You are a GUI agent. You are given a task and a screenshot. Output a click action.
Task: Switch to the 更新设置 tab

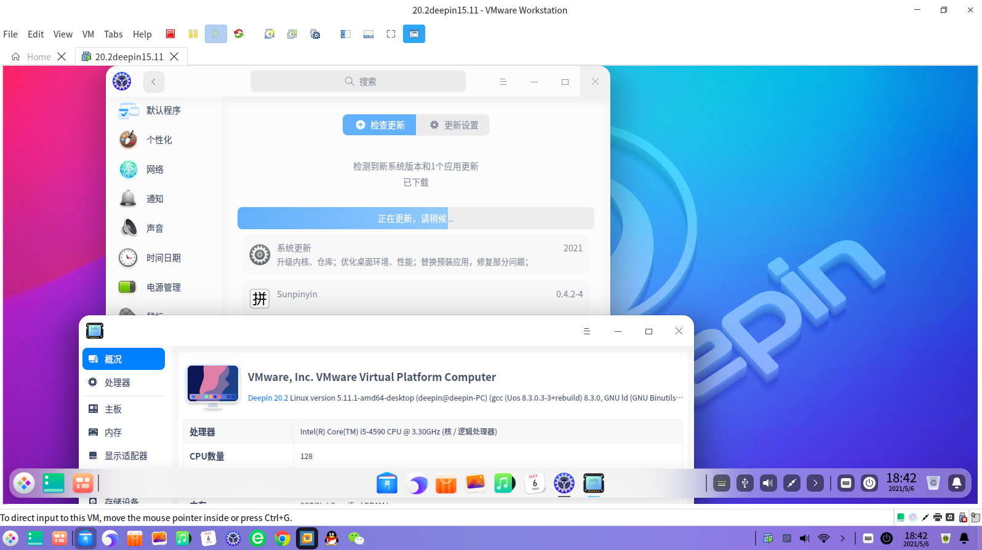[453, 125]
